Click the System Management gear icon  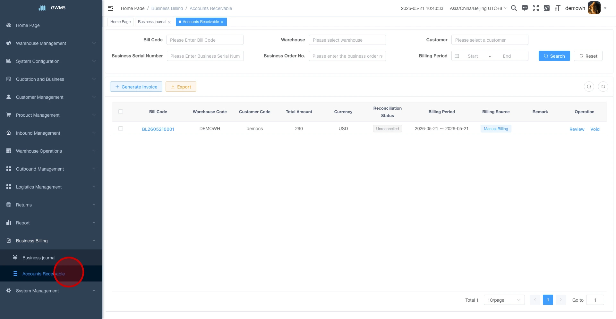9,290
